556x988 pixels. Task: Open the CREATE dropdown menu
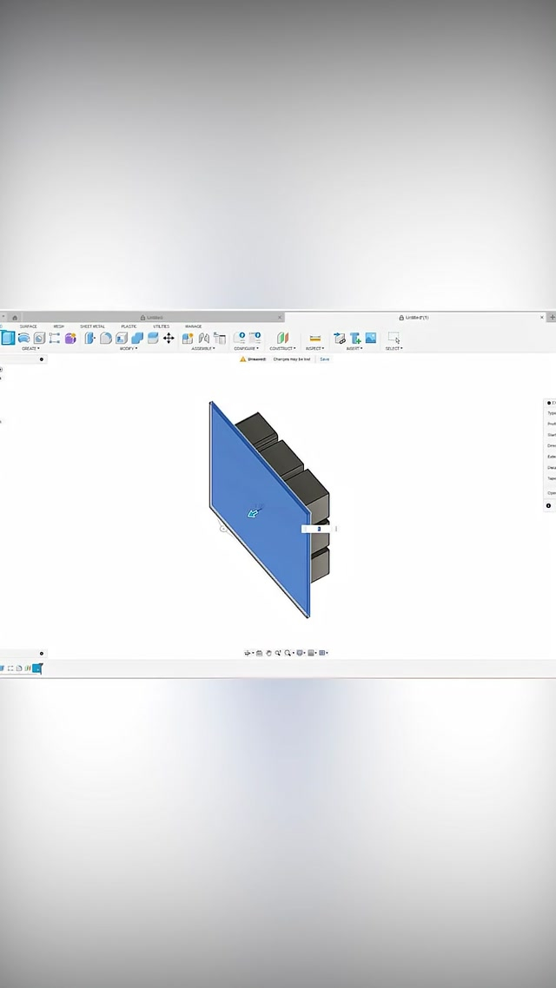[x=30, y=348]
